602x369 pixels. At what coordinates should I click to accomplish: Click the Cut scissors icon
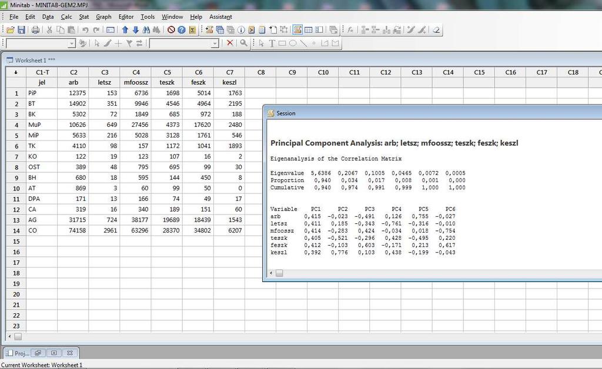point(49,30)
